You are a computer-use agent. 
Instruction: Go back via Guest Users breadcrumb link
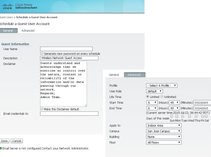pyautogui.click(x=6, y=17)
